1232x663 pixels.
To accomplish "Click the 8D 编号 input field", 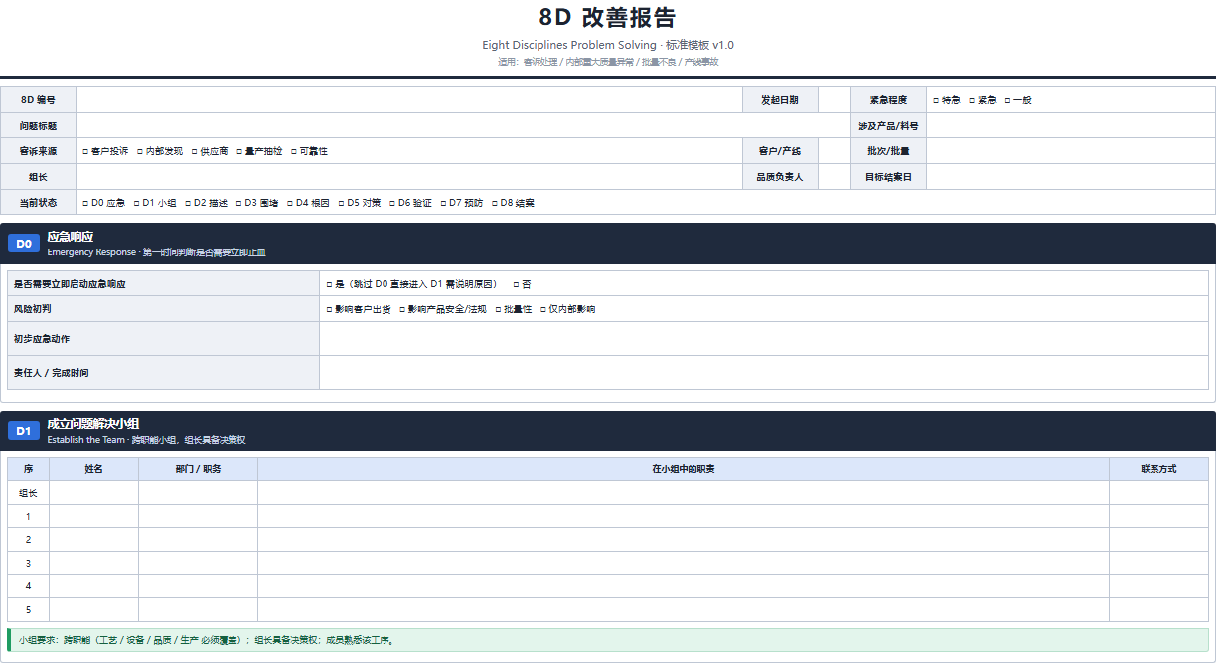I will 409,100.
